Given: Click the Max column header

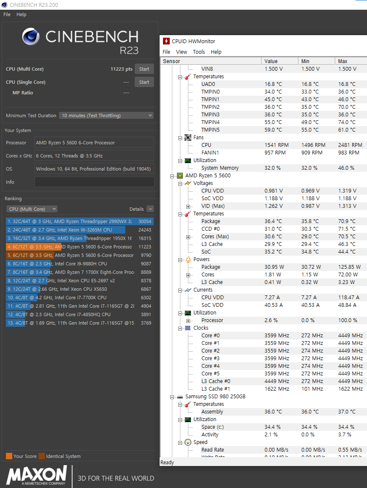Looking at the screenshot, I should [351, 61].
